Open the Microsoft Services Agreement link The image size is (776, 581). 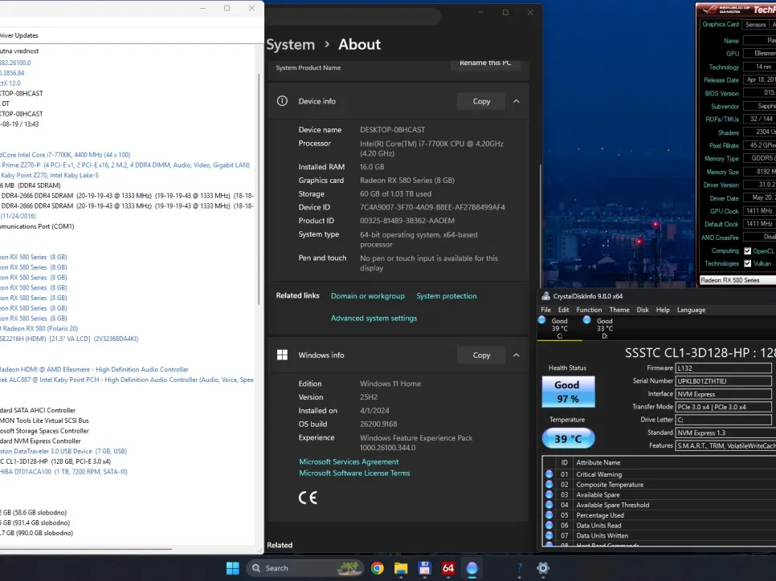pyautogui.click(x=349, y=461)
